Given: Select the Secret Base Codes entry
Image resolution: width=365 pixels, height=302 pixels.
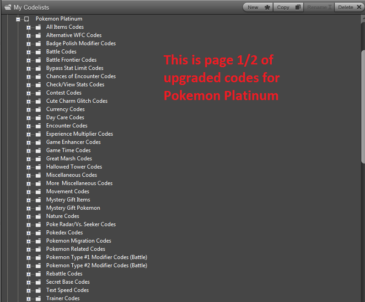Looking at the screenshot, I should click(x=68, y=282).
